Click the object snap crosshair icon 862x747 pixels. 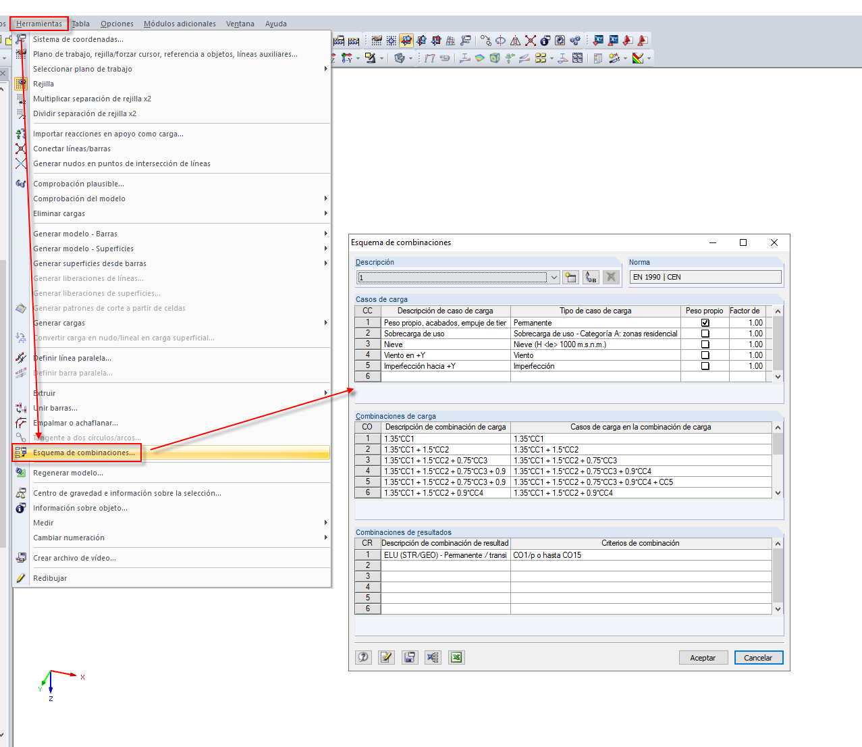[391, 41]
